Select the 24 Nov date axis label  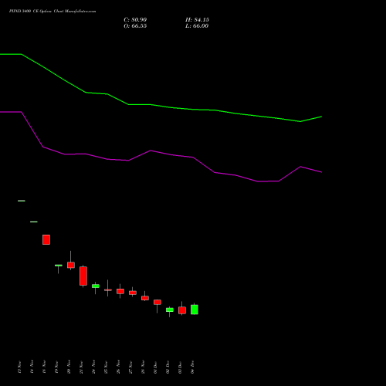pos(94,367)
